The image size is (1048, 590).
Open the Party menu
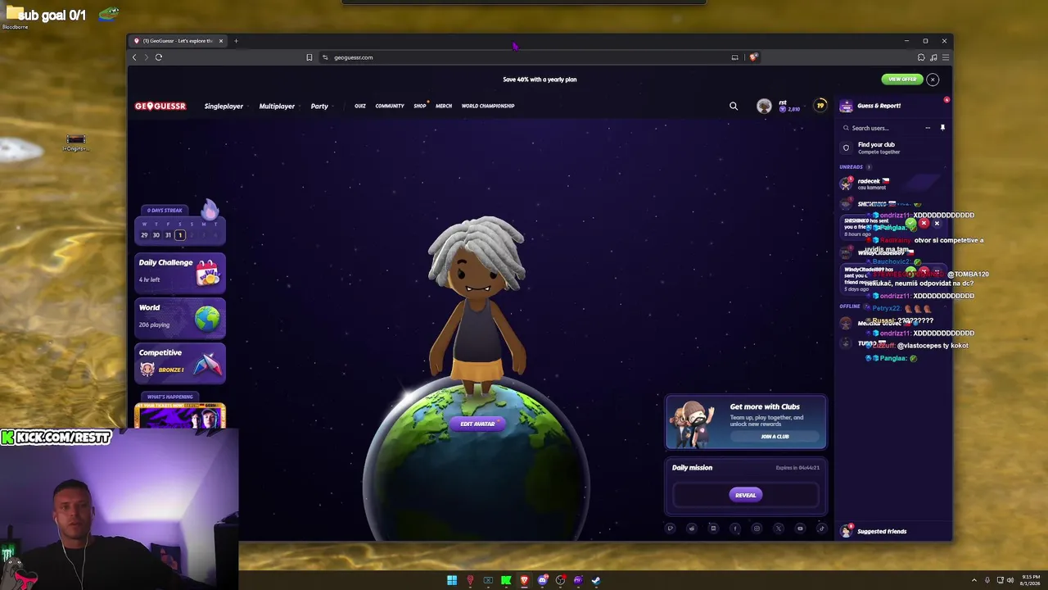pos(319,106)
